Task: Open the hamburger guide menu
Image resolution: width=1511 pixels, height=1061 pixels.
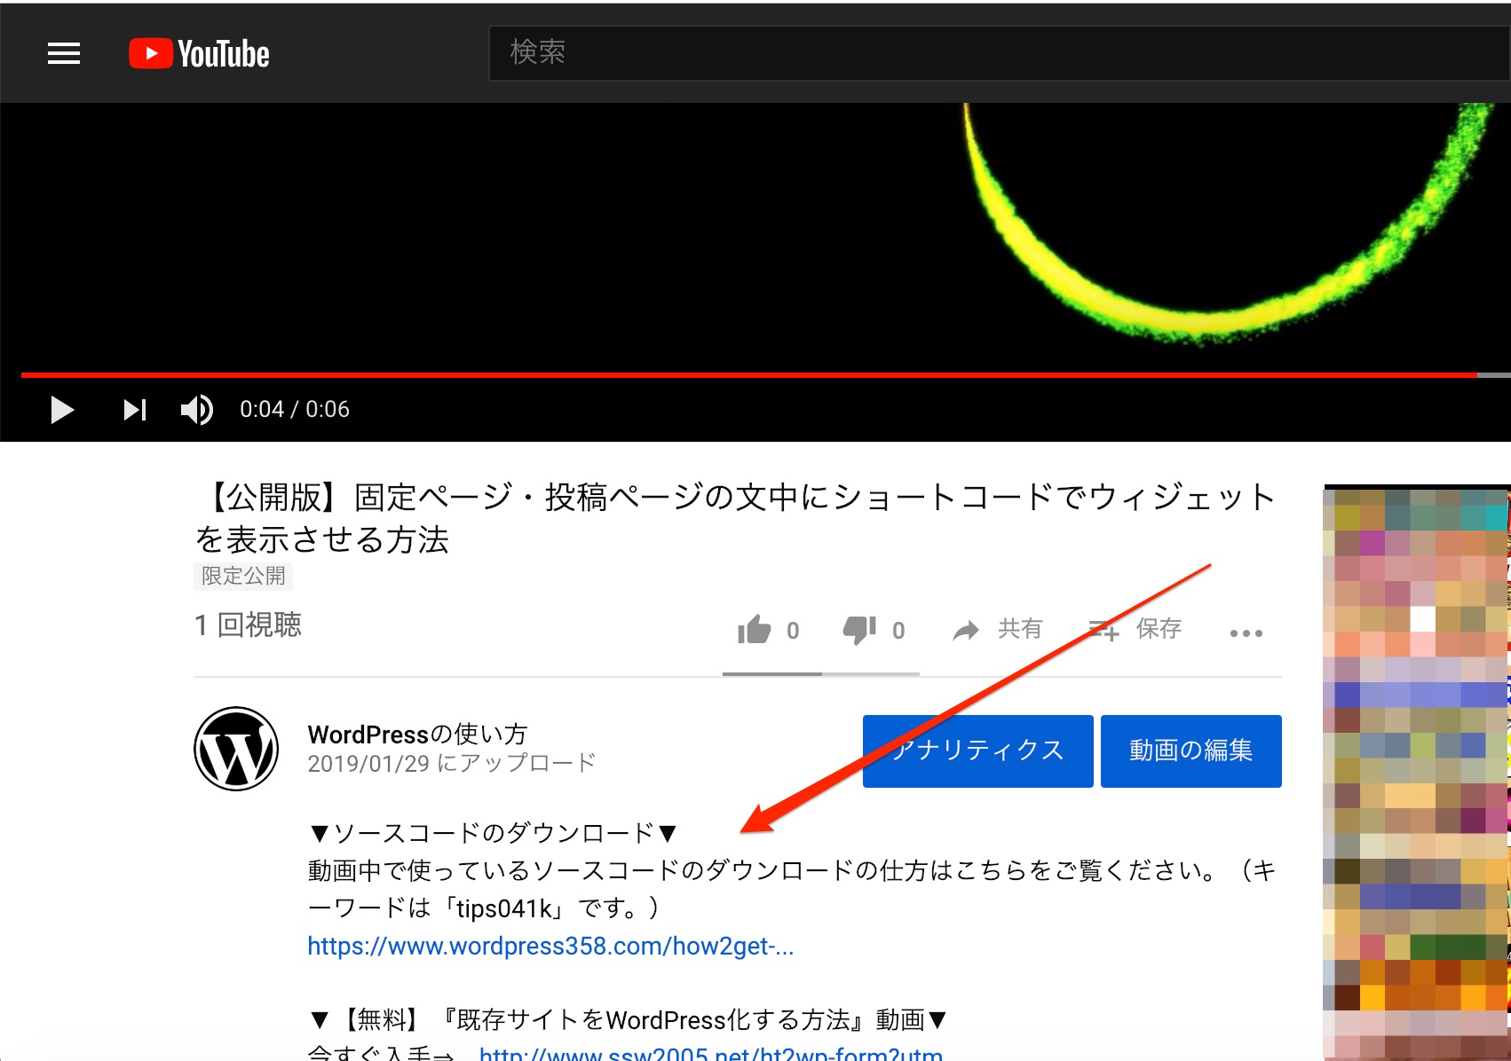Action: pos(64,53)
